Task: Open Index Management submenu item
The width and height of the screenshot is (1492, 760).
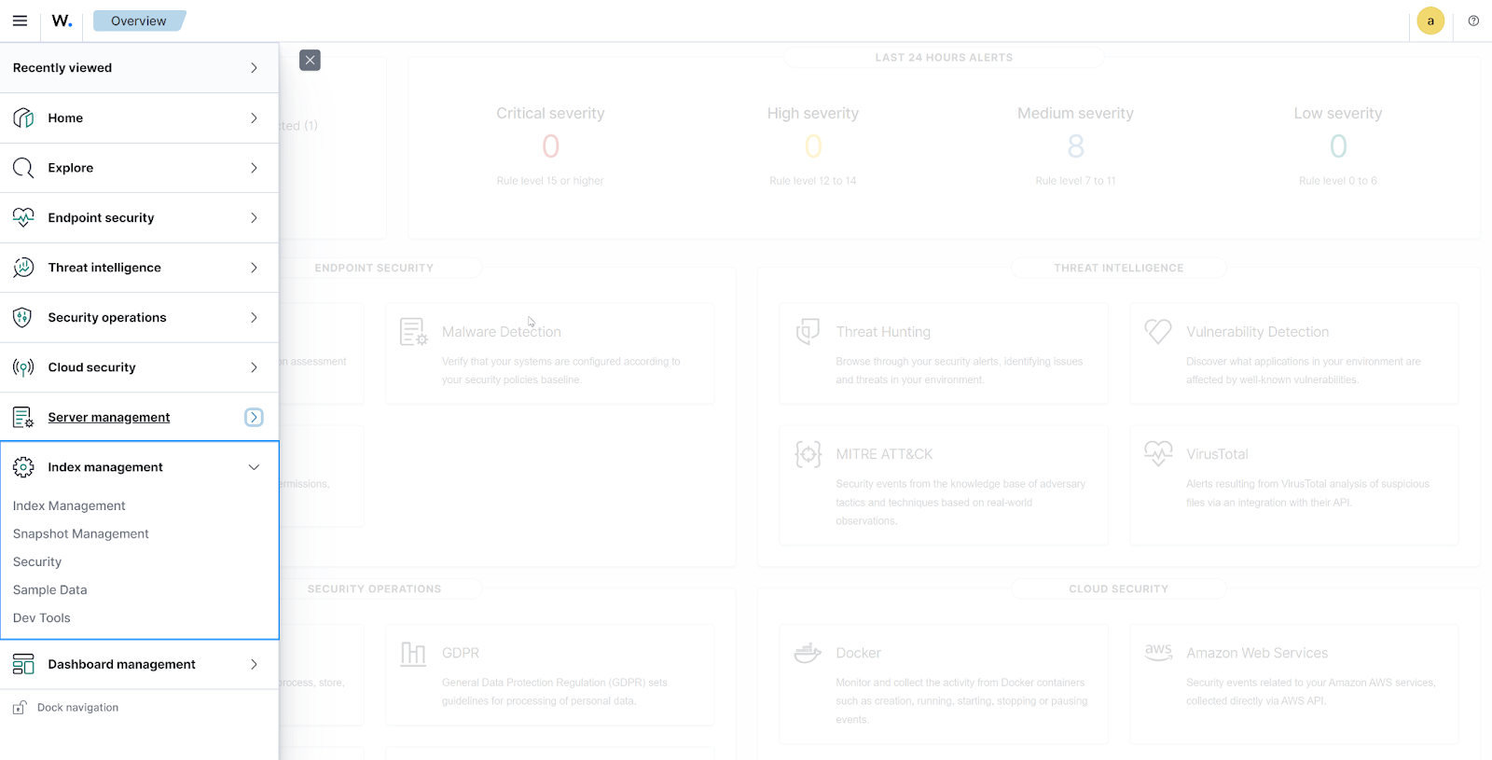Action: 69,505
